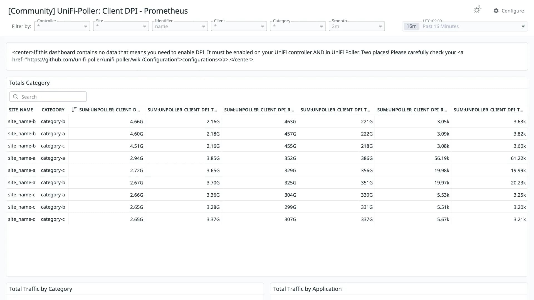The image size is (534, 300).
Task: Sort by SITE_NAME column header
Action: pos(21,110)
